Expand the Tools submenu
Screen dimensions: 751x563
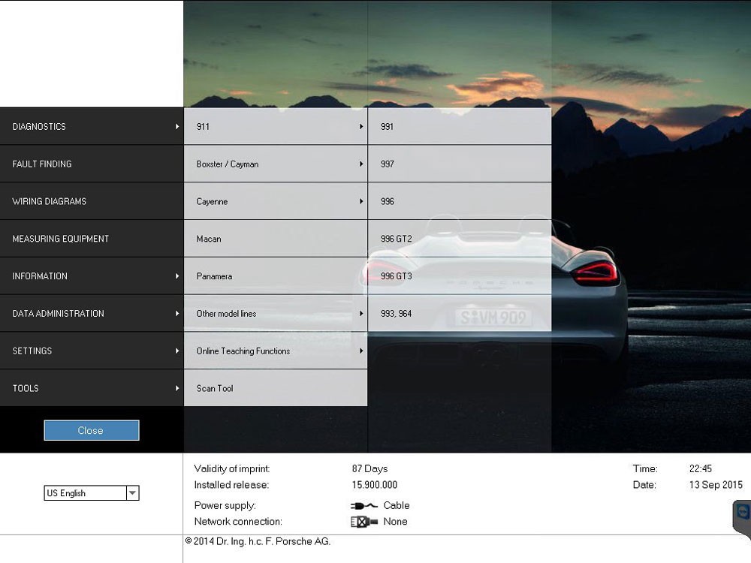pyautogui.click(x=92, y=388)
